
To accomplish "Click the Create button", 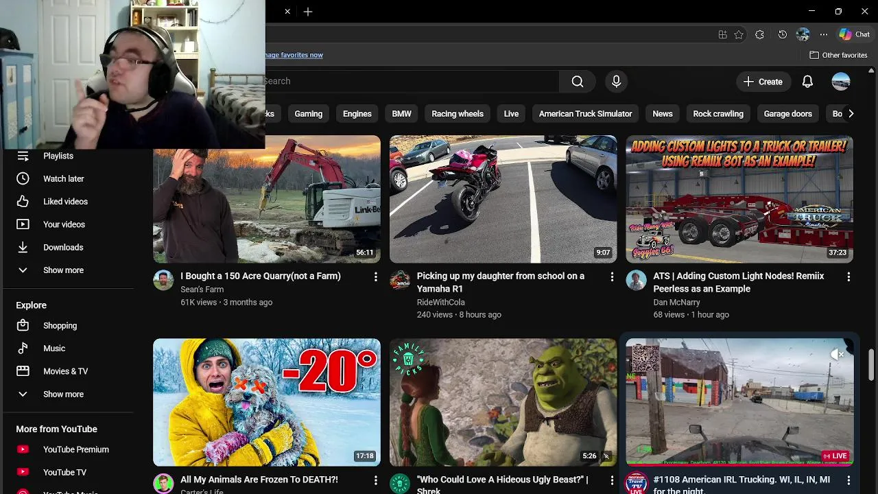I will coord(763,82).
